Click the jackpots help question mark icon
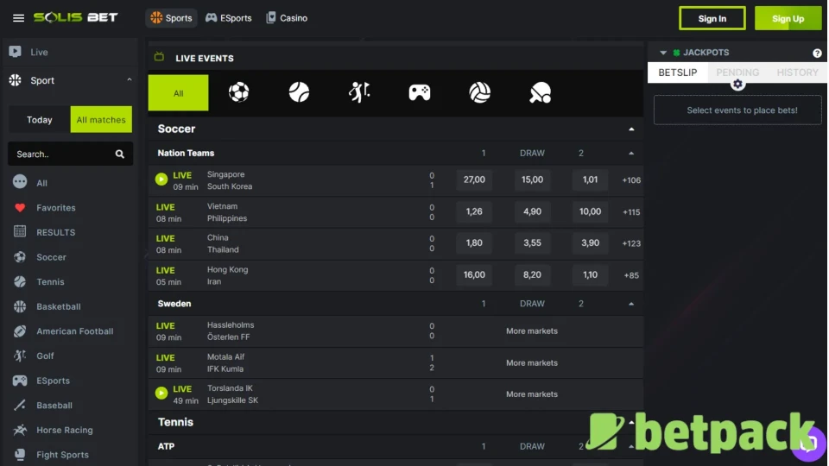This screenshot has width=829, height=466. point(817,54)
